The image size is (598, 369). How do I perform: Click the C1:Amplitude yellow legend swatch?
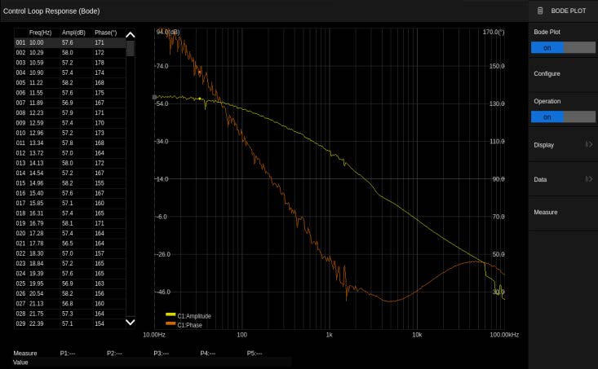[x=171, y=314]
